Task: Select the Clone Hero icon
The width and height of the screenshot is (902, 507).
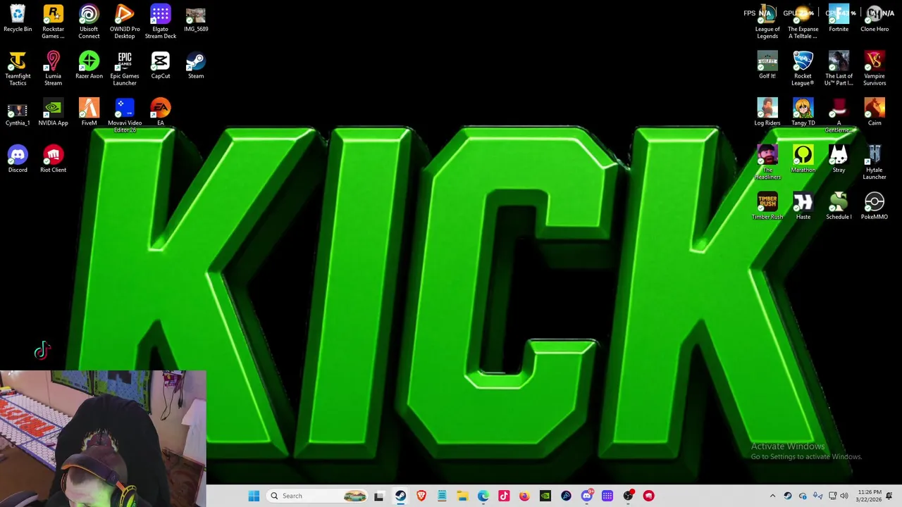Action: point(875,19)
